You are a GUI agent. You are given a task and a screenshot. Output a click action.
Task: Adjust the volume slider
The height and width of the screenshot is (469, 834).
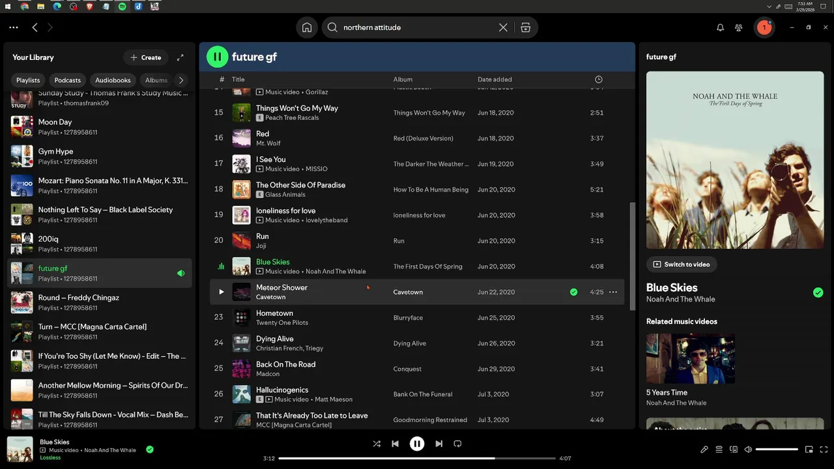point(777,449)
